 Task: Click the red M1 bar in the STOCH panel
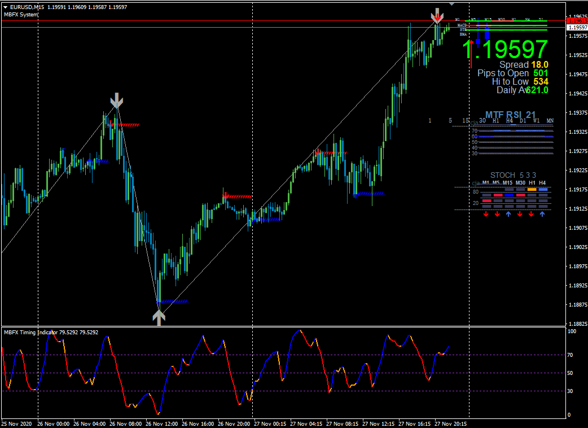click(x=486, y=200)
